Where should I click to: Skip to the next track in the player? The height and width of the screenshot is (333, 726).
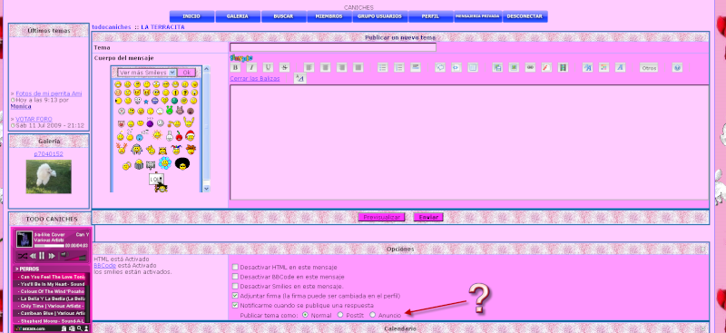[52, 256]
